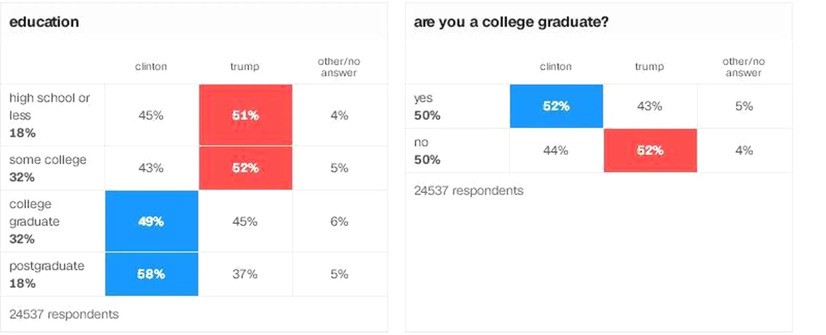
Task: Click the "are you a college graduate?" heading
Action: click(511, 22)
